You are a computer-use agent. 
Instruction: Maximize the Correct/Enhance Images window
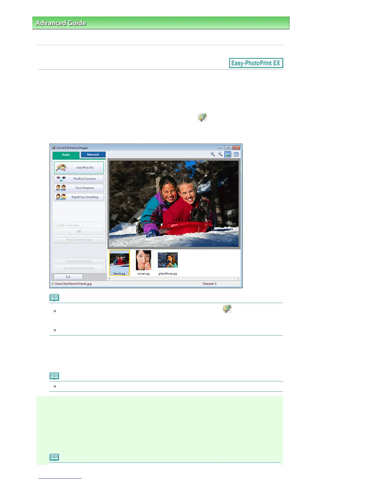tap(228, 148)
